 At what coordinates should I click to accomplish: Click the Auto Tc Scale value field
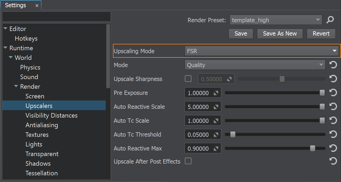tap(203, 121)
